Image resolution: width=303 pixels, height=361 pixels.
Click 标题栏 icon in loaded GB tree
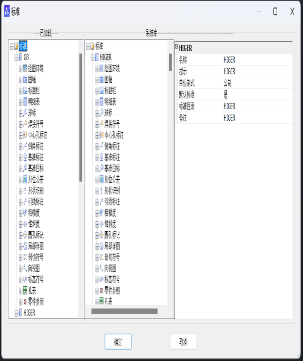[25, 91]
